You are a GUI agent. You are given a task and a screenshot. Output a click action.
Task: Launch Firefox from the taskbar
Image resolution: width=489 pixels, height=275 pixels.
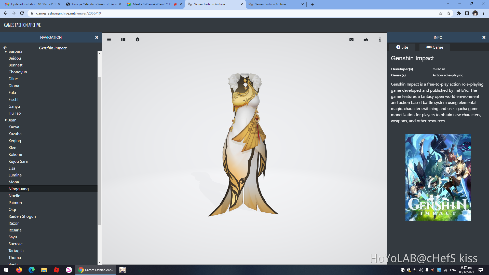coord(19,270)
